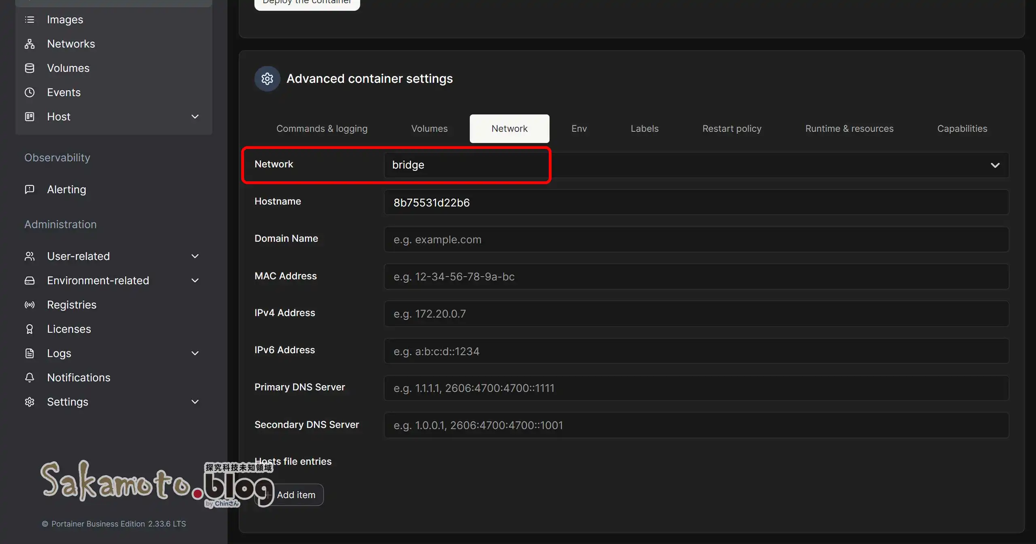
Task: Click the Images list icon in sidebar
Action: pos(30,19)
